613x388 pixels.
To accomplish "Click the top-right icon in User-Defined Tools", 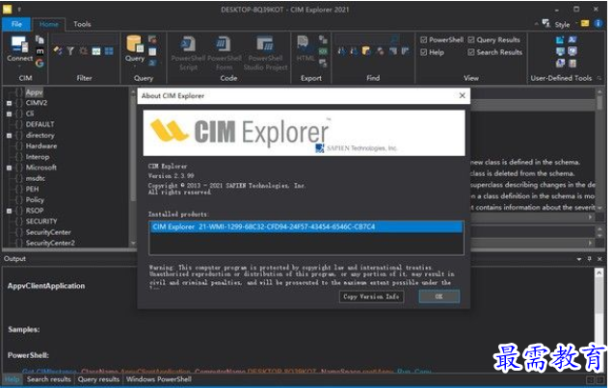I will pos(573,39).
